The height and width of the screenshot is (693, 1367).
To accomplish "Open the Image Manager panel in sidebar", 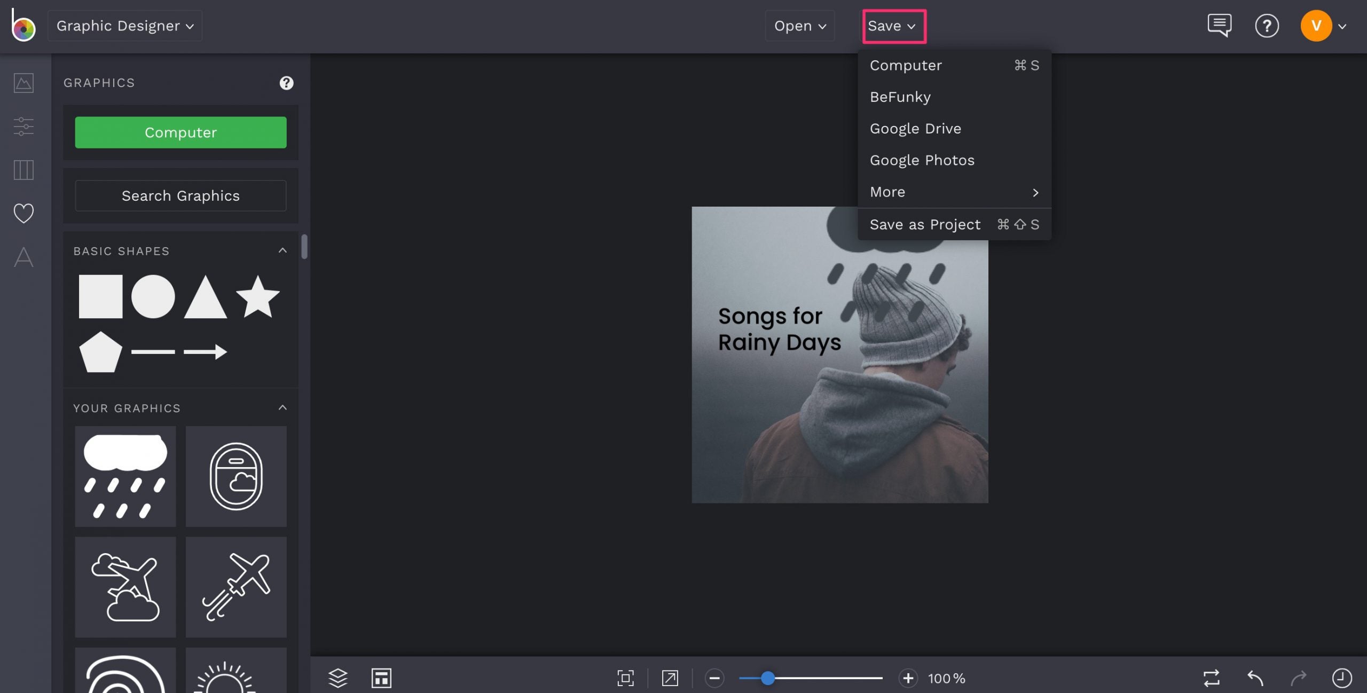I will click(23, 83).
